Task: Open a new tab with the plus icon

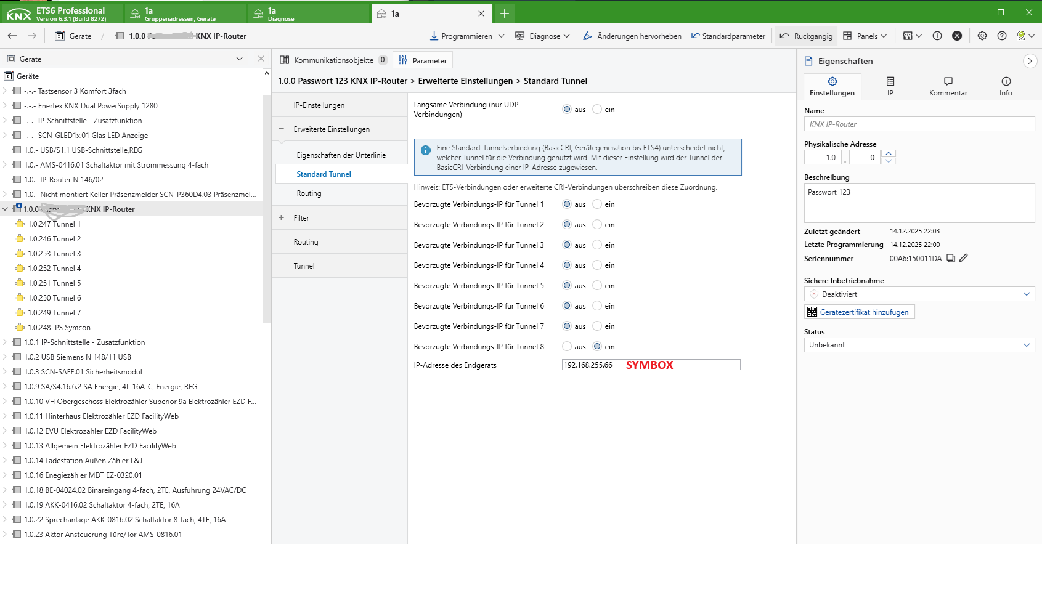Action: (504, 14)
